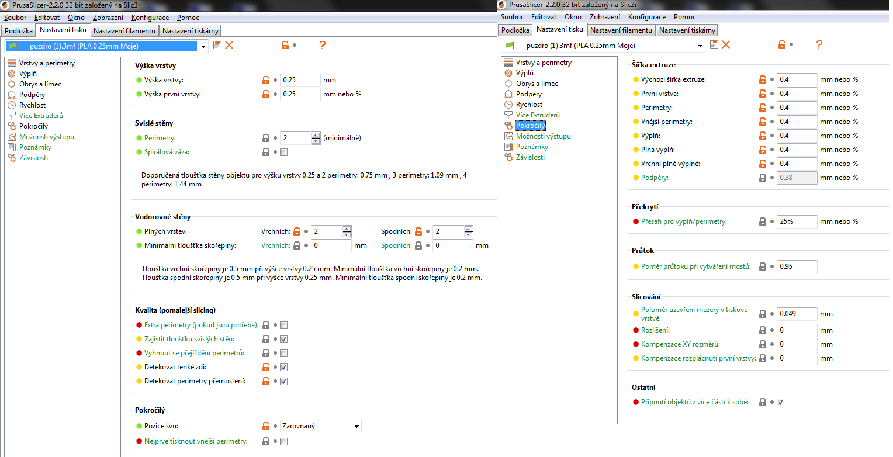Click the Rozlišení input field

797,330
